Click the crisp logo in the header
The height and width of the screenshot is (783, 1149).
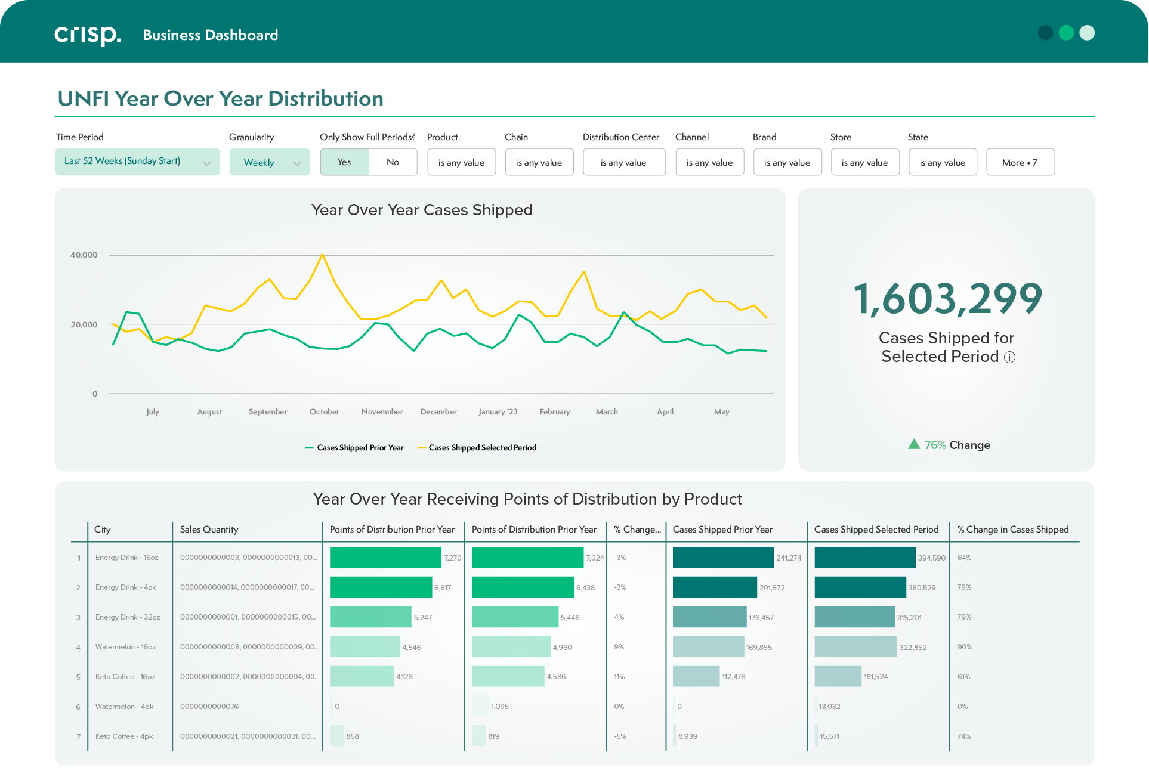point(87,34)
